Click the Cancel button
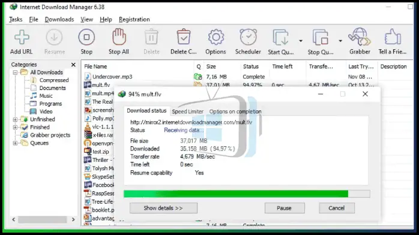The height and width of the screenshot is (235, 419). 337,208
